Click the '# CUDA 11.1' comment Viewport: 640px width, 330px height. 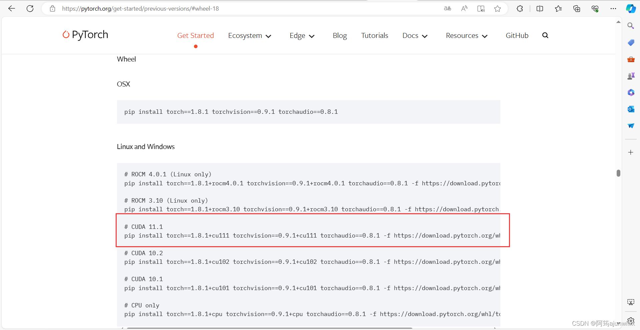click(x=144, y=227)
